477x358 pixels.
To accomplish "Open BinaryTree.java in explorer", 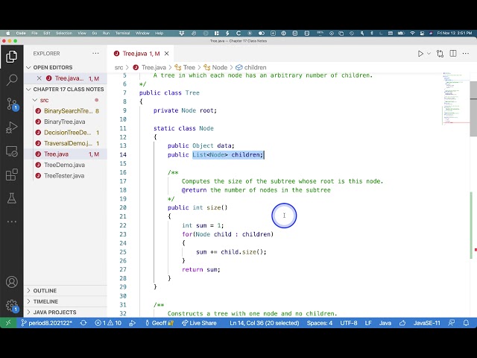I will point(66,122).
